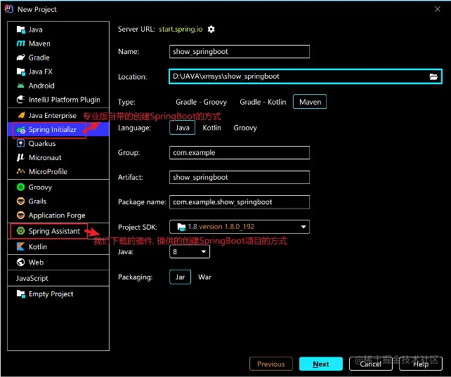451x377 pixels.
Task: Select Gradle - Kotlin project type
Action: pyautogui.click(x=263, y=102)
